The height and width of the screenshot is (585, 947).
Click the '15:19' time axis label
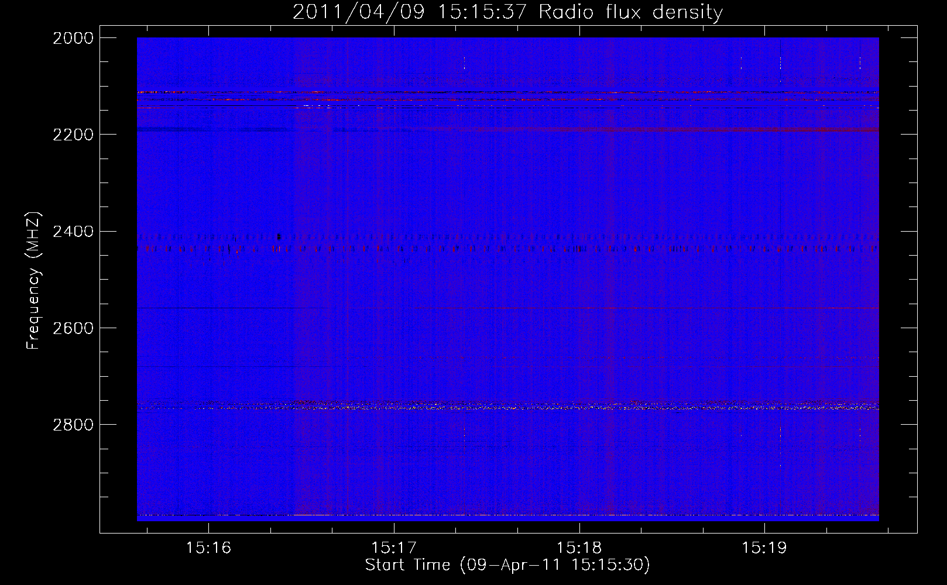[x=764, y=548]
